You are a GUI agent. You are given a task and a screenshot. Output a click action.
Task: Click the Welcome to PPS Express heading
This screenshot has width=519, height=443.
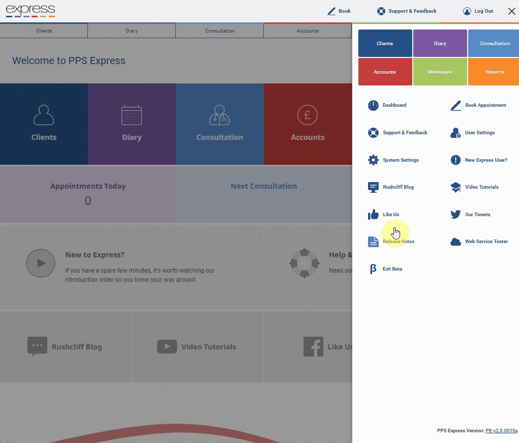tap(69, 61)
